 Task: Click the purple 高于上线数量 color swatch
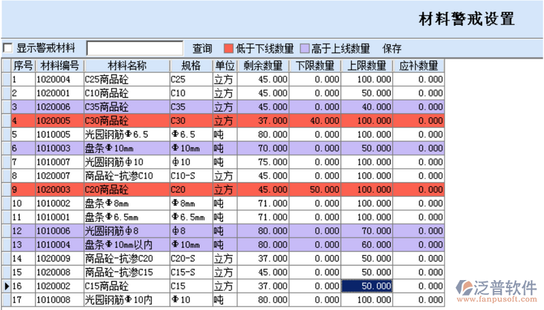(x=304, y=48)
